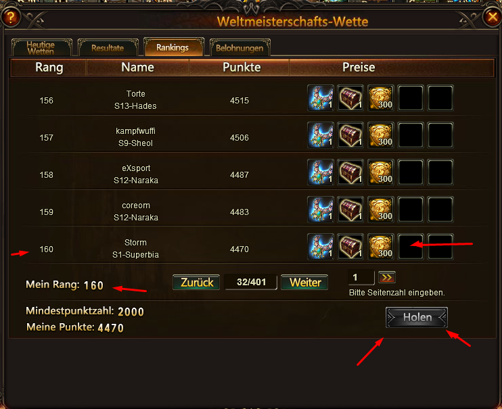Image resolution: width=502 pixels, height=409 pixels.
Task: Go to the Belohnungen tab
Action: [239, 48]
